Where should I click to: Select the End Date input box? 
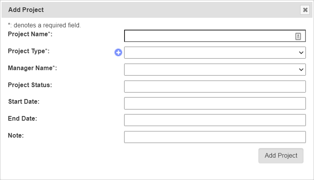tap(215, 120)
